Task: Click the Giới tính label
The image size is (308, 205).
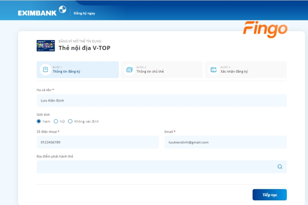Action: [x=43, y=115]
